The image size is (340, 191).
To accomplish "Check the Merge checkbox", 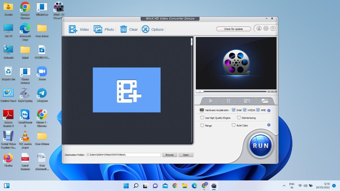I will pos(202,125).
